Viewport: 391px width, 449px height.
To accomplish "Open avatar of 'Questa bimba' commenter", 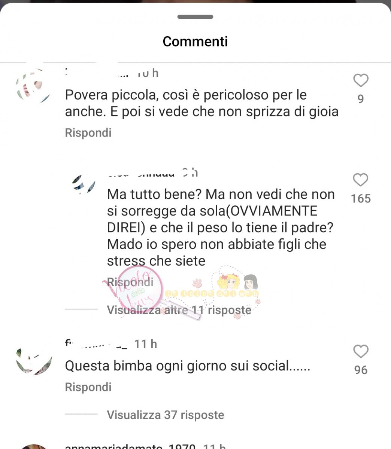I will point(33,360).
